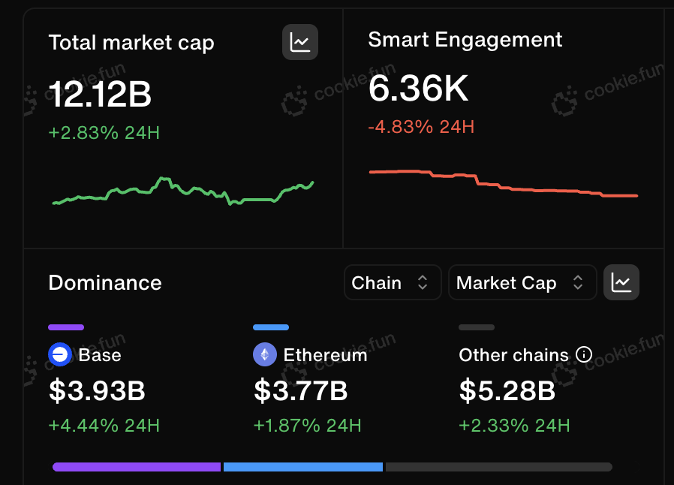
Task: Select the gray Other chains legend swatch
Action: (x=477, y=327)
